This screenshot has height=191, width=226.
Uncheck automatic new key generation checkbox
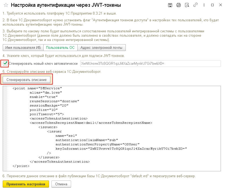click(x=5, y=63)
